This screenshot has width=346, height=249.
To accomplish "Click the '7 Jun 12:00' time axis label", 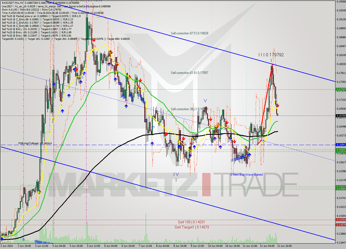I will pyautogui.click(x=145, y=246).
